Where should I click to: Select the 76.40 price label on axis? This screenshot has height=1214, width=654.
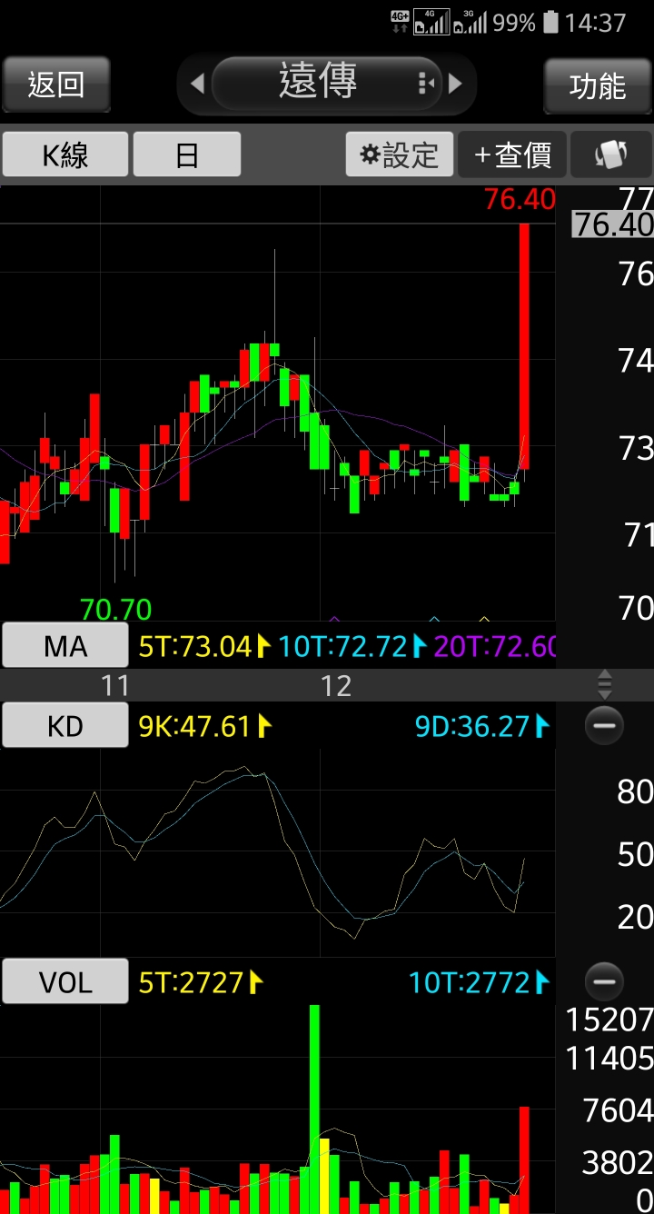613,224
